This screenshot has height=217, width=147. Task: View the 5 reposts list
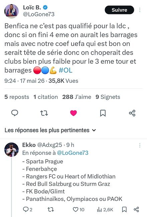click(x=17, y=97)
